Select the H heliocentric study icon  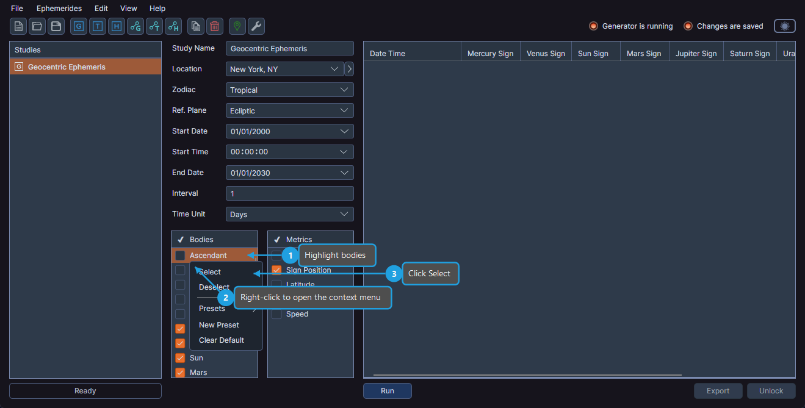click(116, 26)
